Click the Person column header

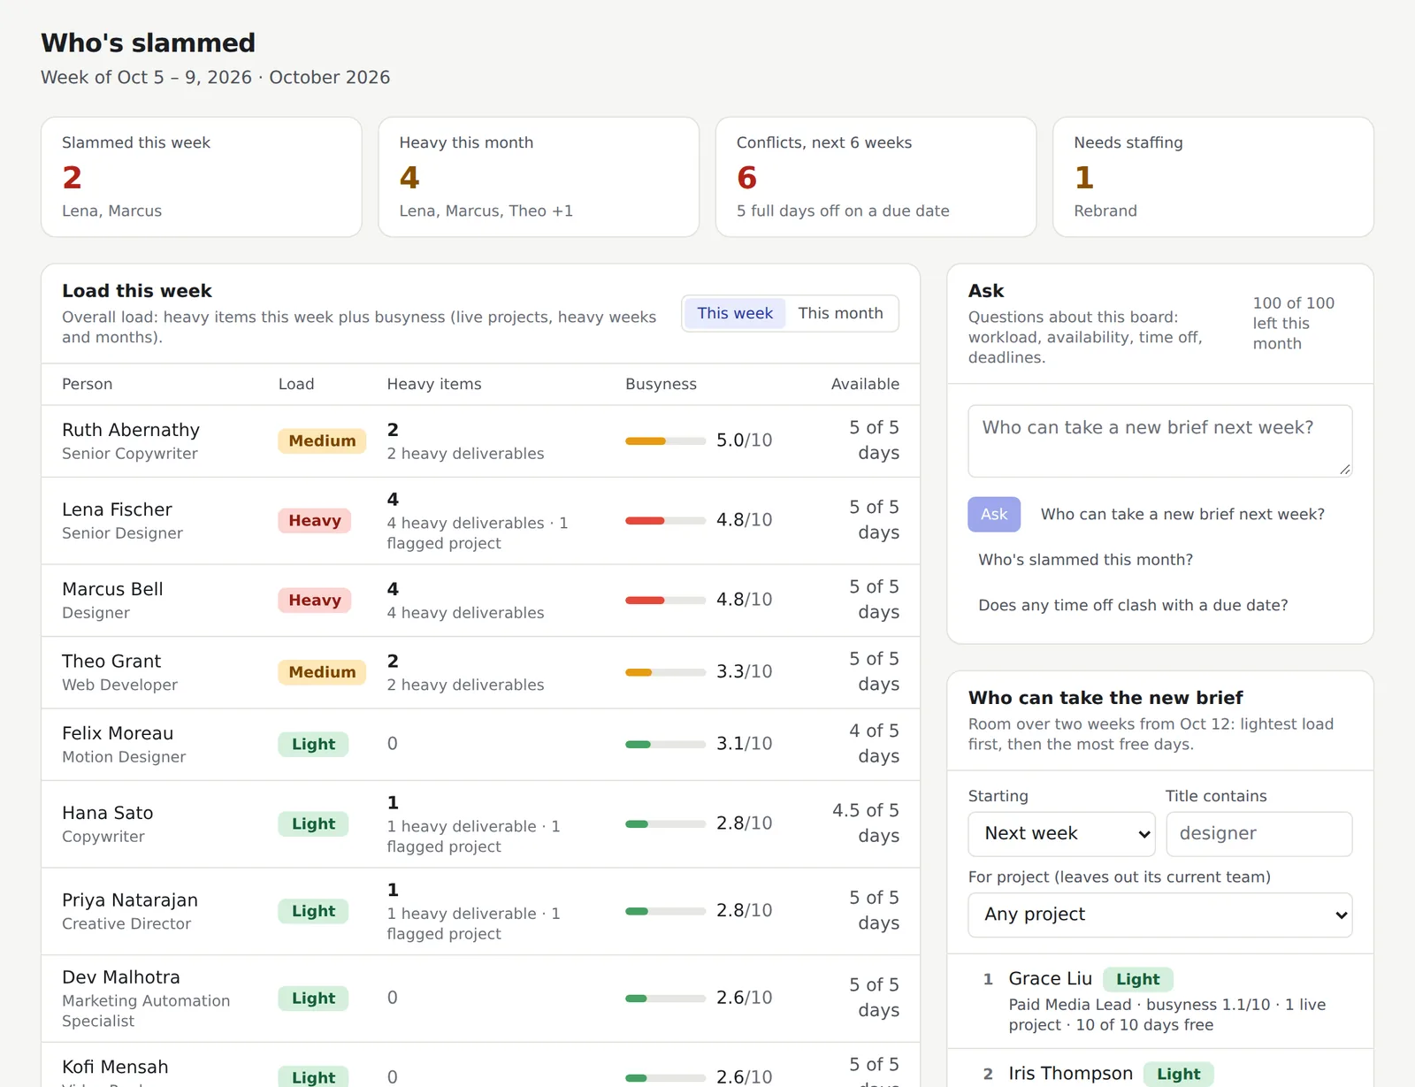[87, 384]
